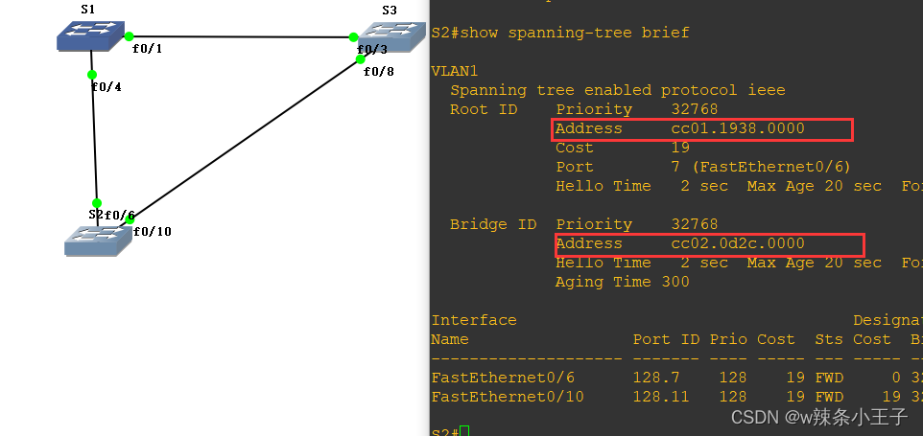Viewport: 923px width, 436px height.
Task: Click the f0/10 interface label near S2
Action: [152, 231]
